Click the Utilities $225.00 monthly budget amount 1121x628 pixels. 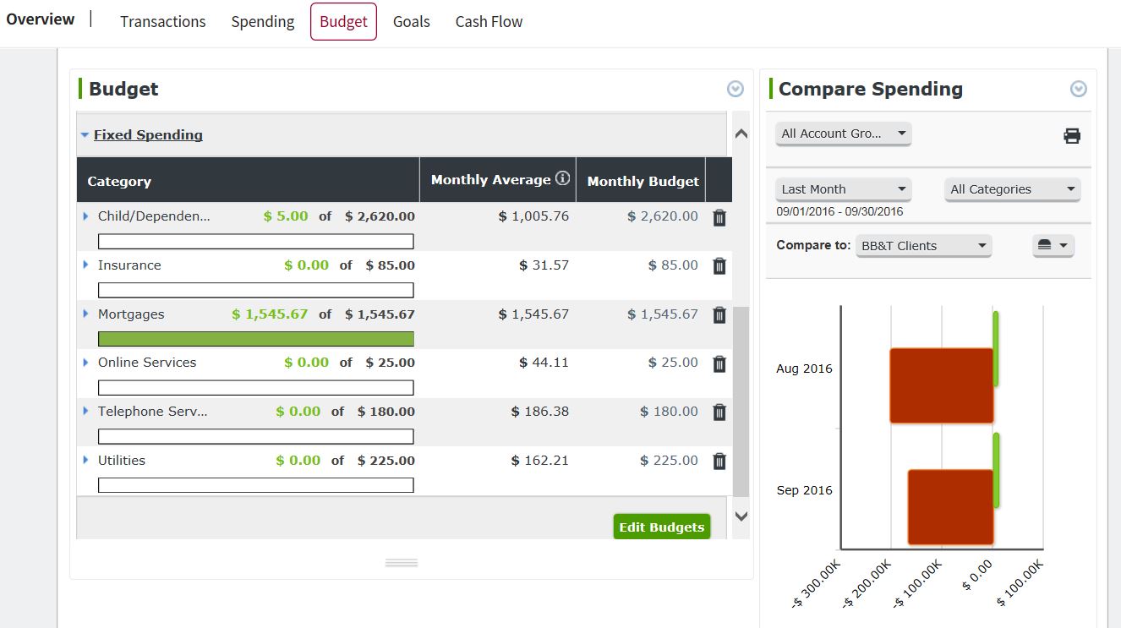(x=670, y=461)
